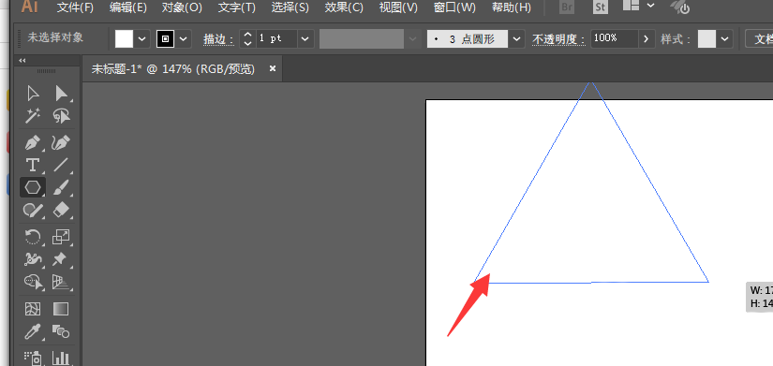Open the 编辑(E) menu
Viewport: 773px width, 366px height.
(x=128, y=7)
